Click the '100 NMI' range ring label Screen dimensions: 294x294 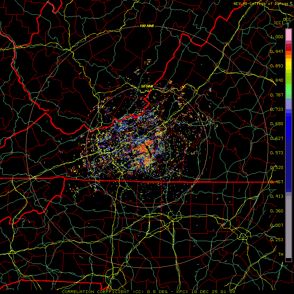147,26
